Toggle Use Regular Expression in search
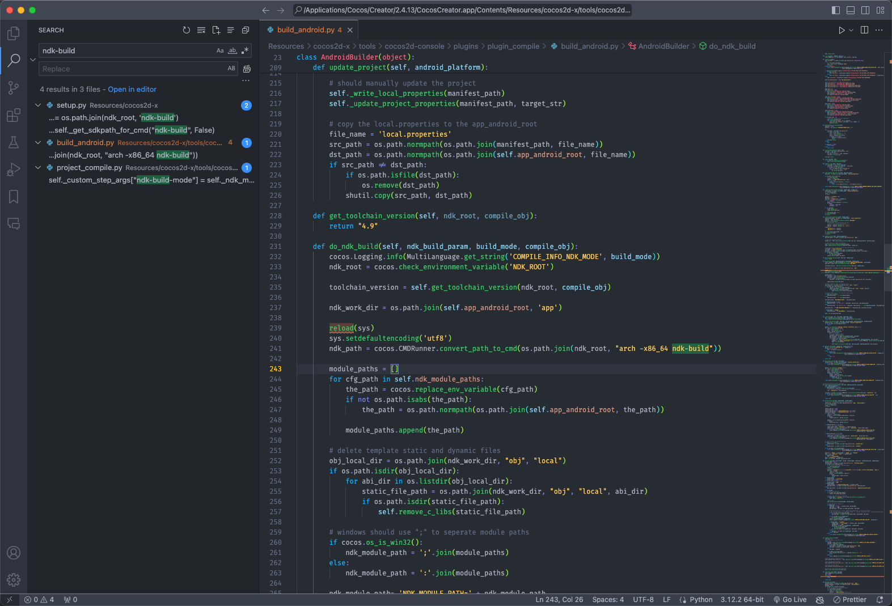The width and height of the screenshot is (892, 606). pyautogui.click(x=244, y=51)
